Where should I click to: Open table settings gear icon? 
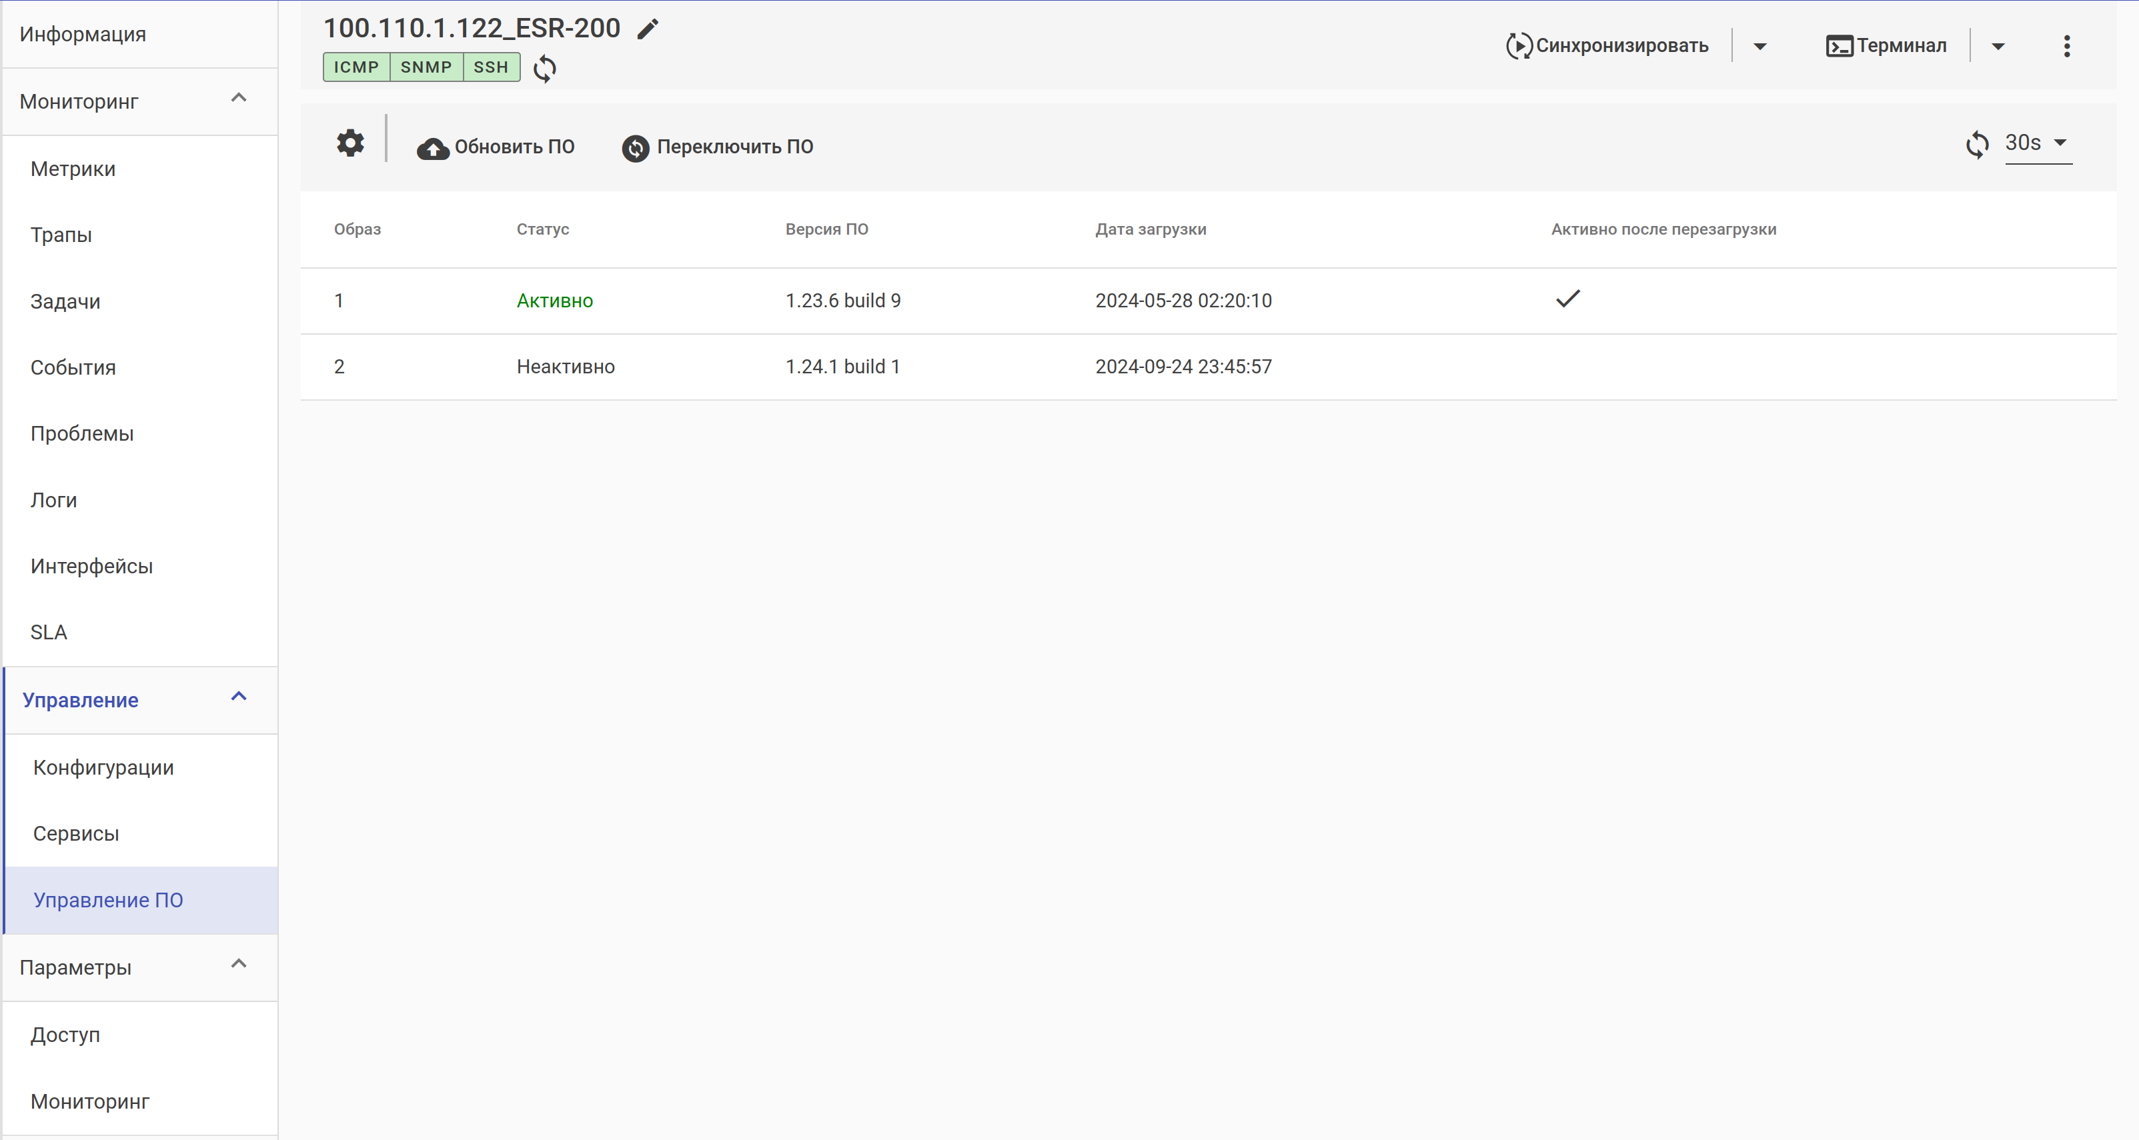point(350,143)
